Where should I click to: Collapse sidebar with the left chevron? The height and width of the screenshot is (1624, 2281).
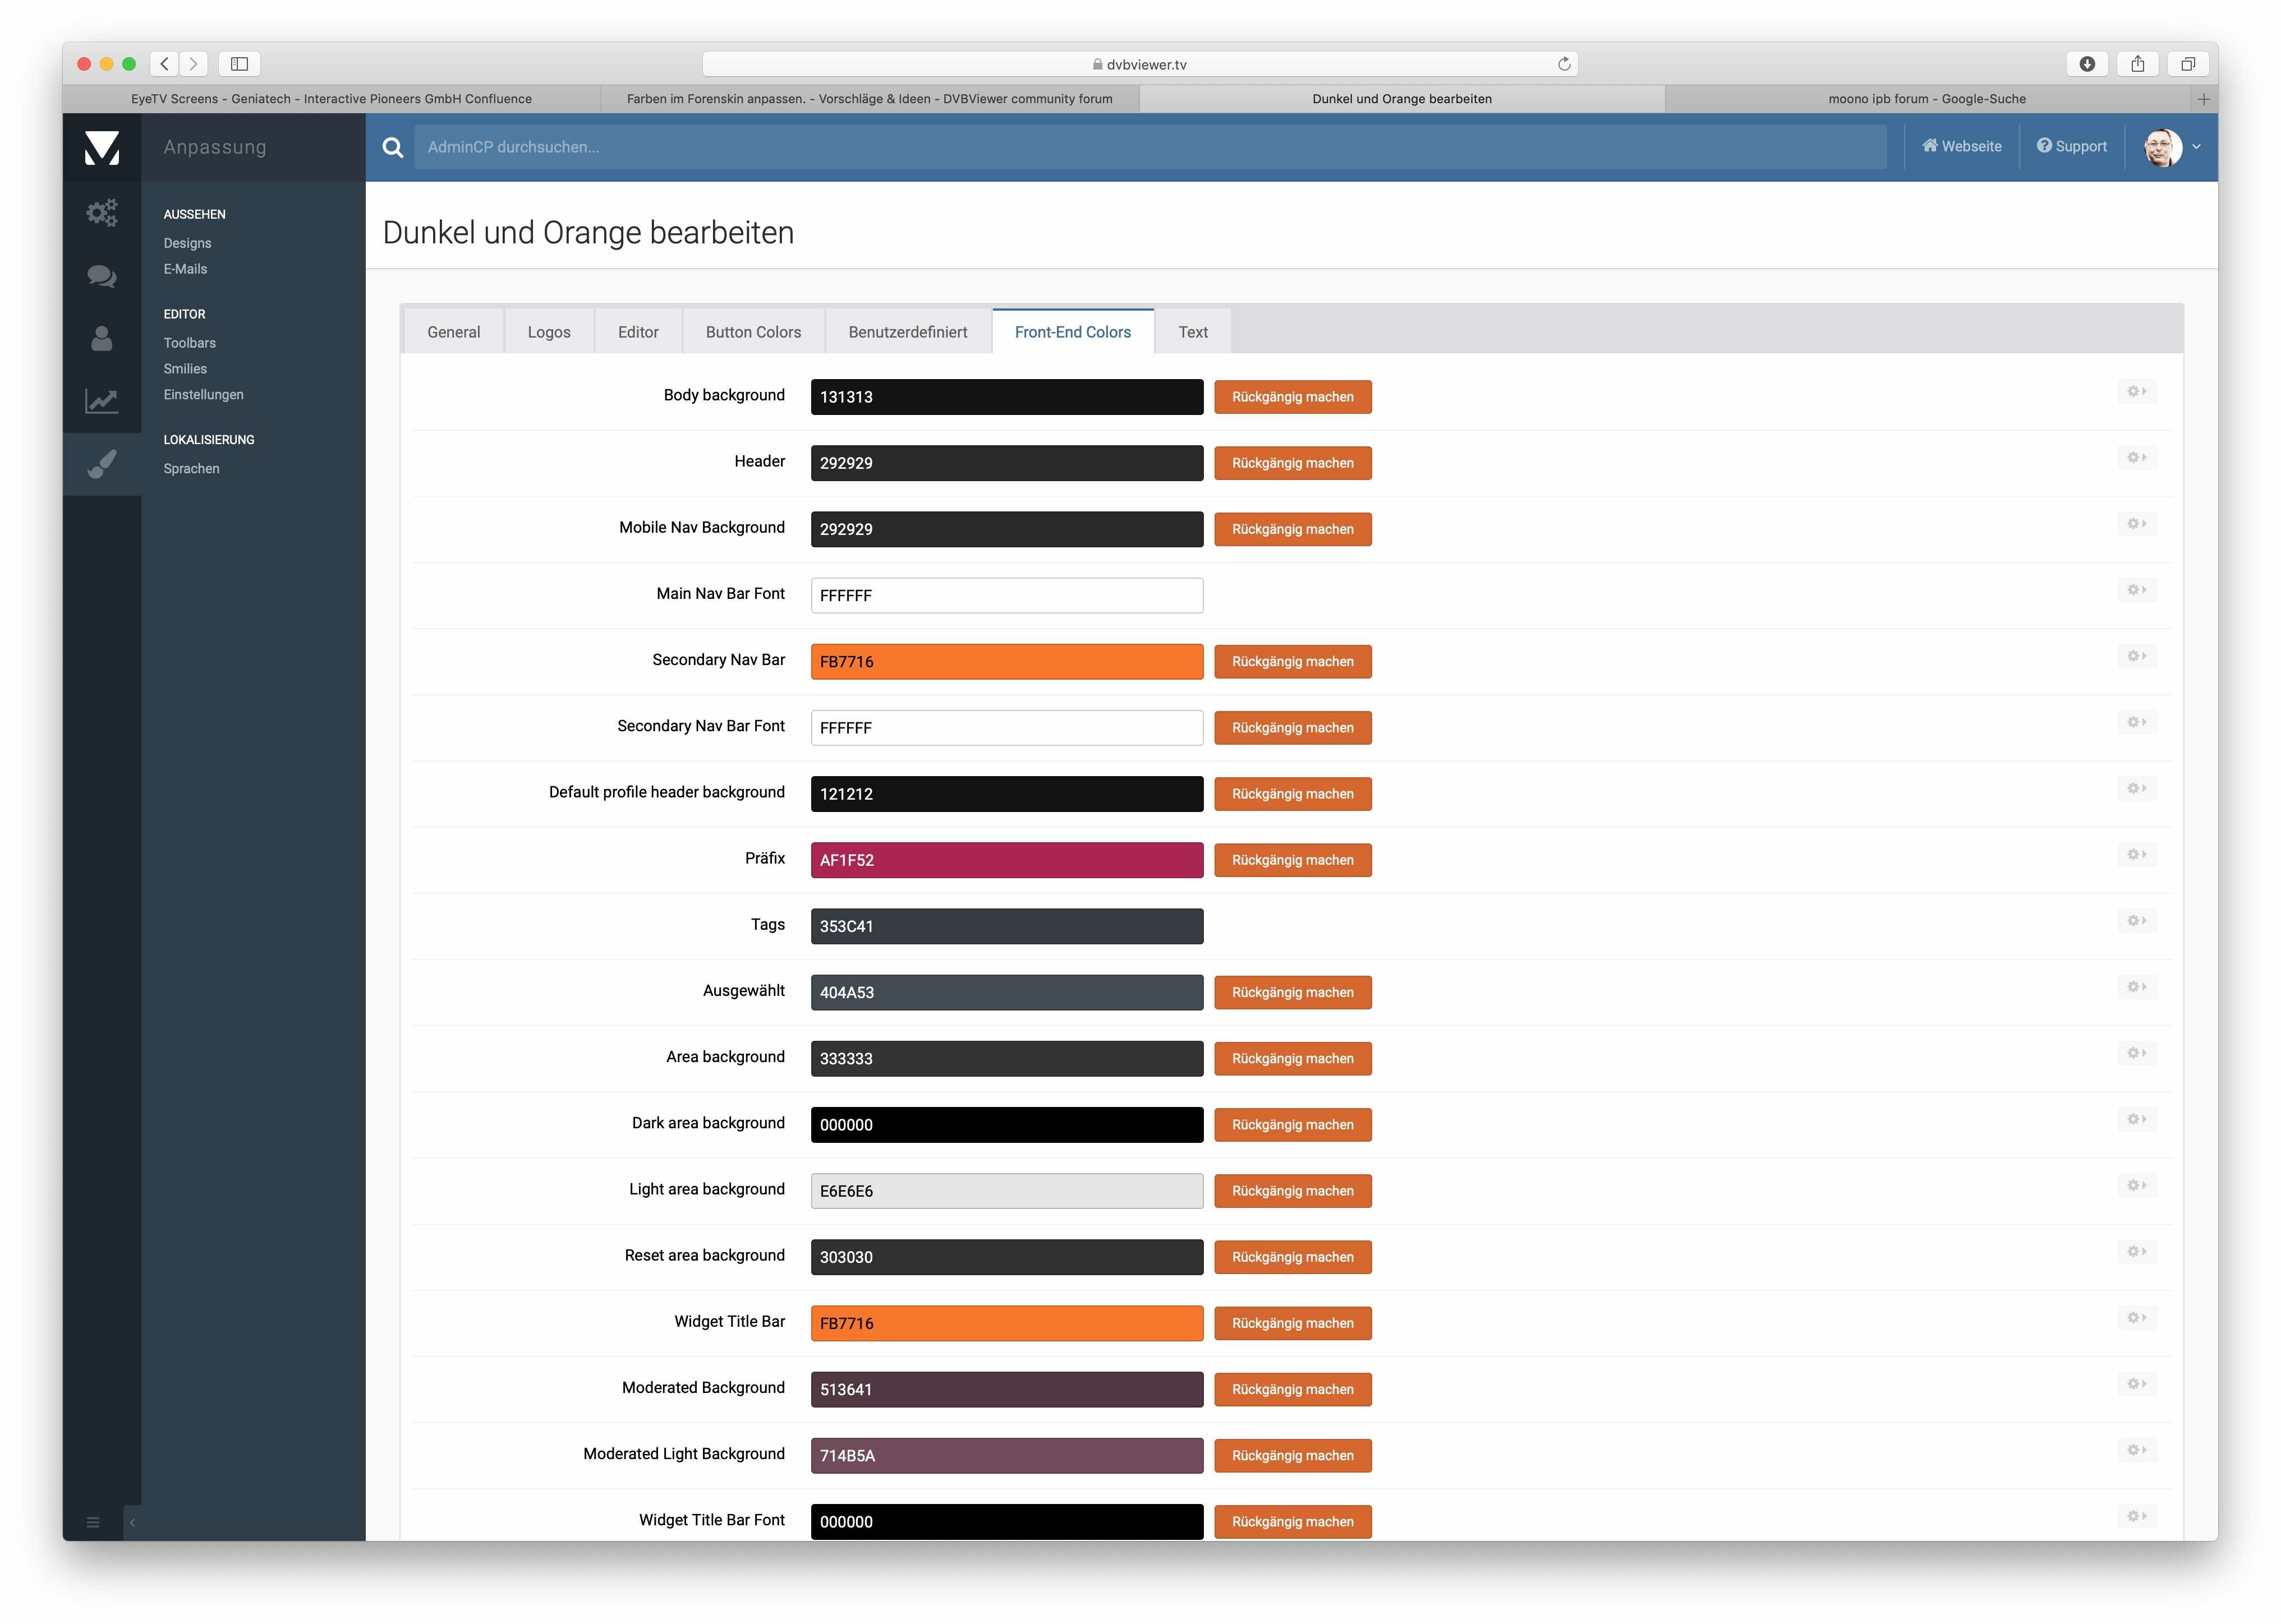coord(132,1522)
